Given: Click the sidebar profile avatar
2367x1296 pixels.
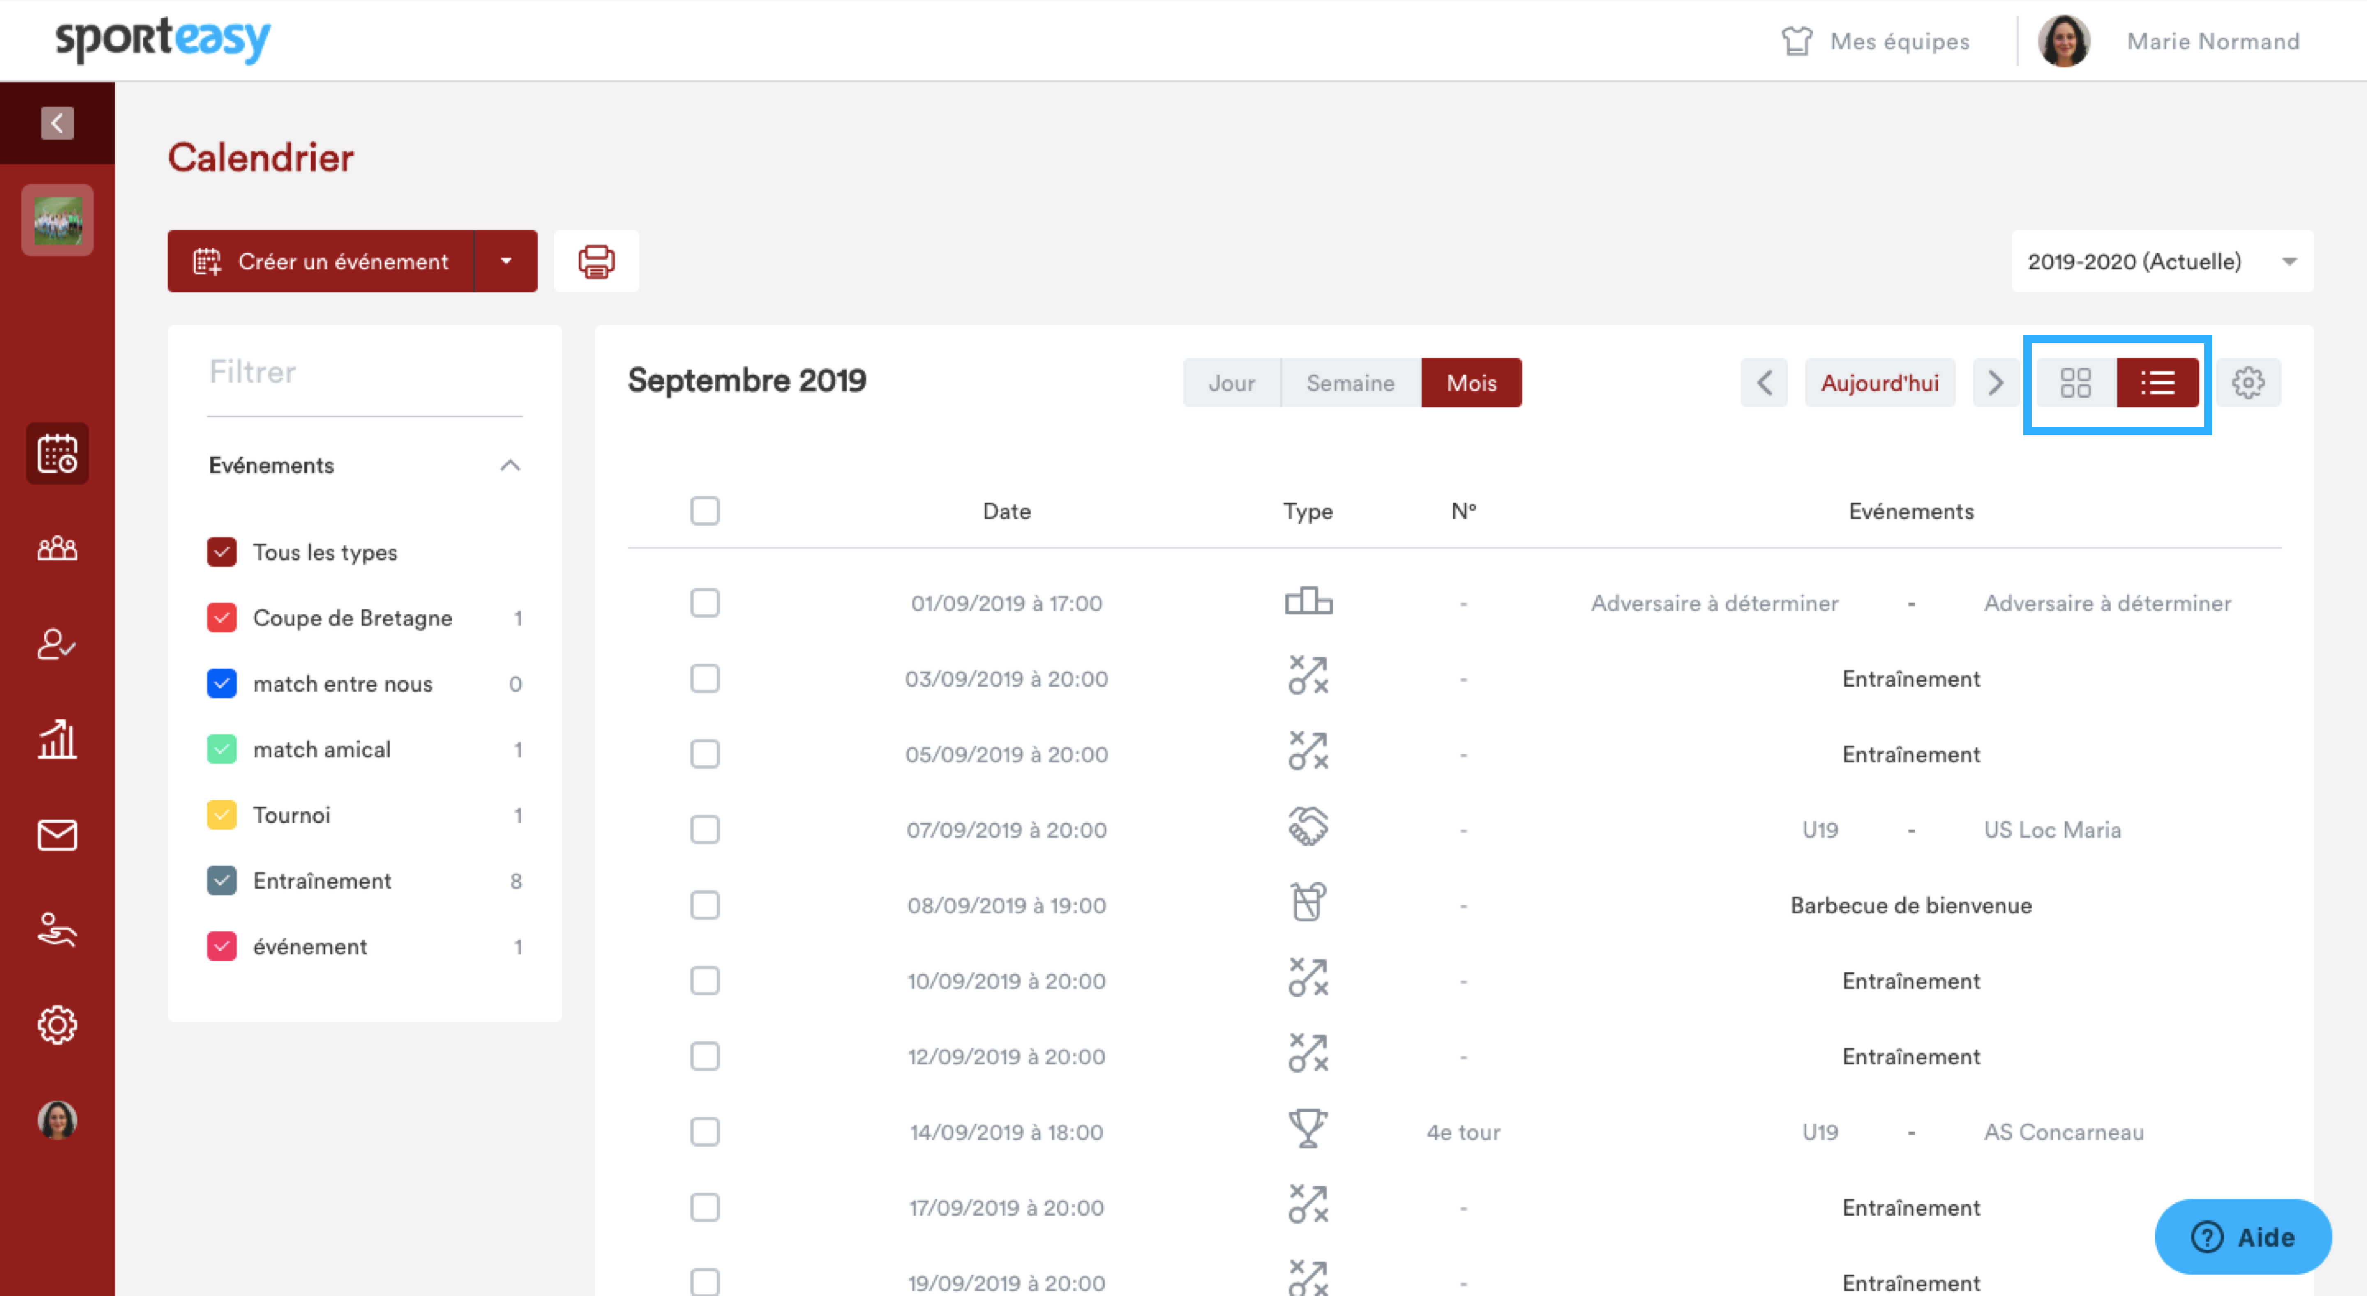Looking at the screenshot, I should 57,1121.
